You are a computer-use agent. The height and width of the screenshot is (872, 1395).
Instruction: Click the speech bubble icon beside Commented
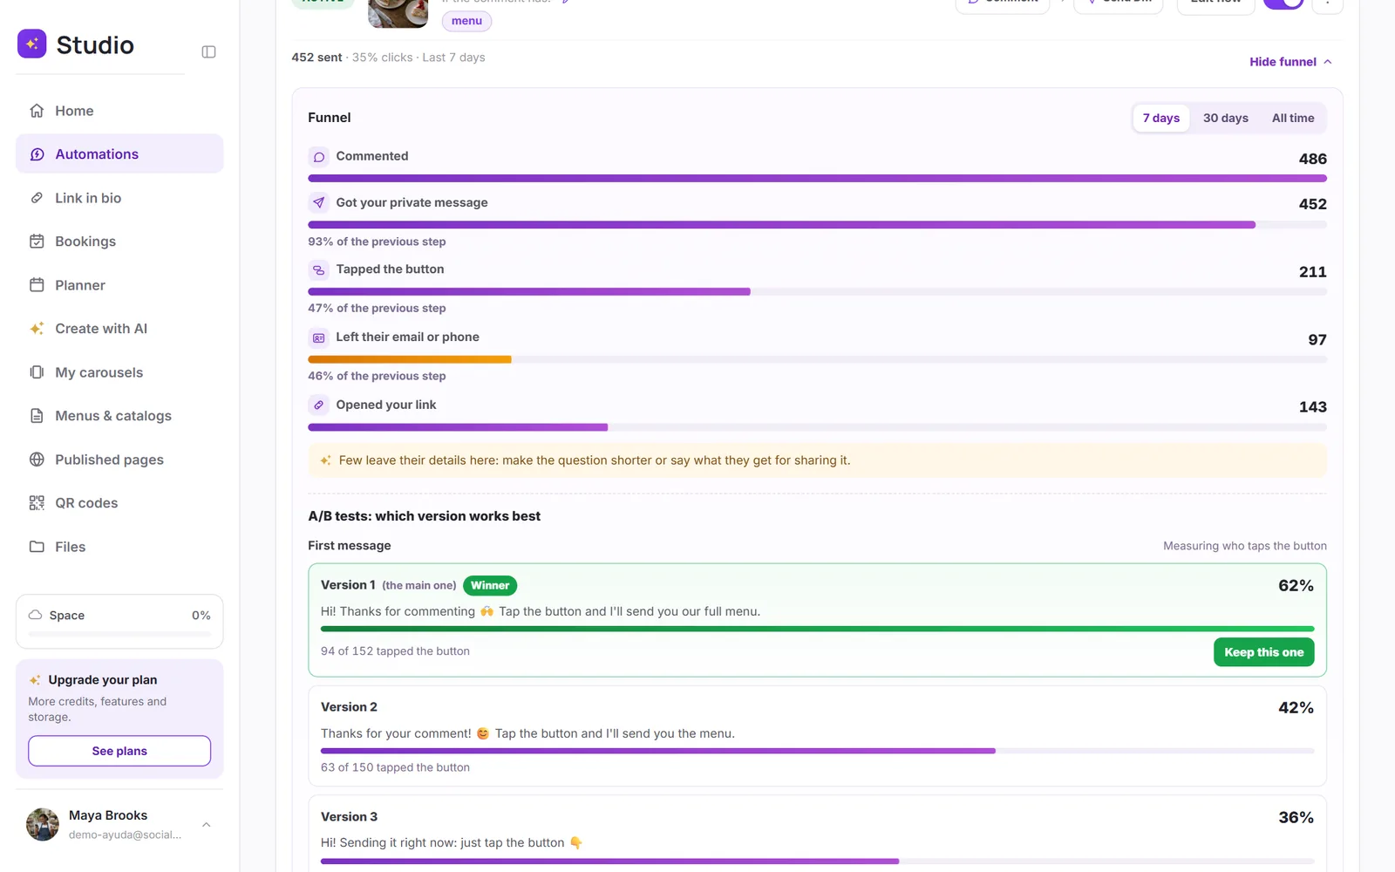(319, 157)
